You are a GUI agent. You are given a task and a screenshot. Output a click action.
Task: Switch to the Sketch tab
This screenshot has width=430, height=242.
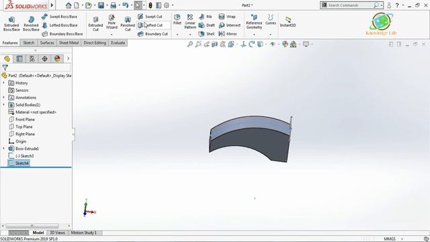29,43
